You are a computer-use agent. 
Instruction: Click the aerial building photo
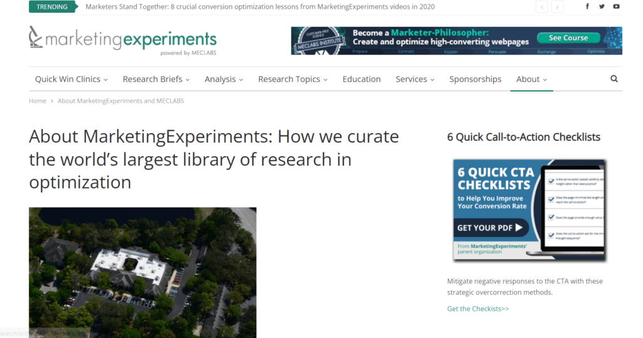tap(143, 272)
